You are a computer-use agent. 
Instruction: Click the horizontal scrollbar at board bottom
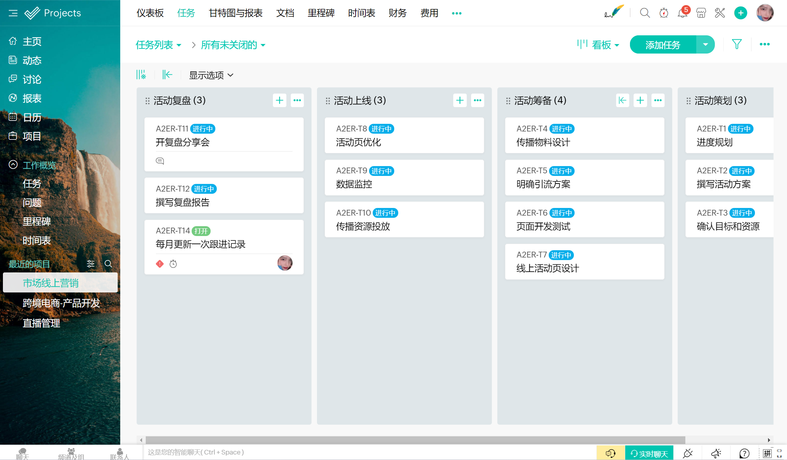click(415, 440)
